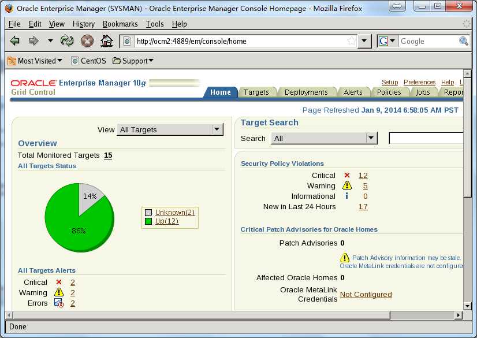Screen dimensions: 477x338
Task: Click the Unknown(2) legend link
Action: (x=174, y=213)
